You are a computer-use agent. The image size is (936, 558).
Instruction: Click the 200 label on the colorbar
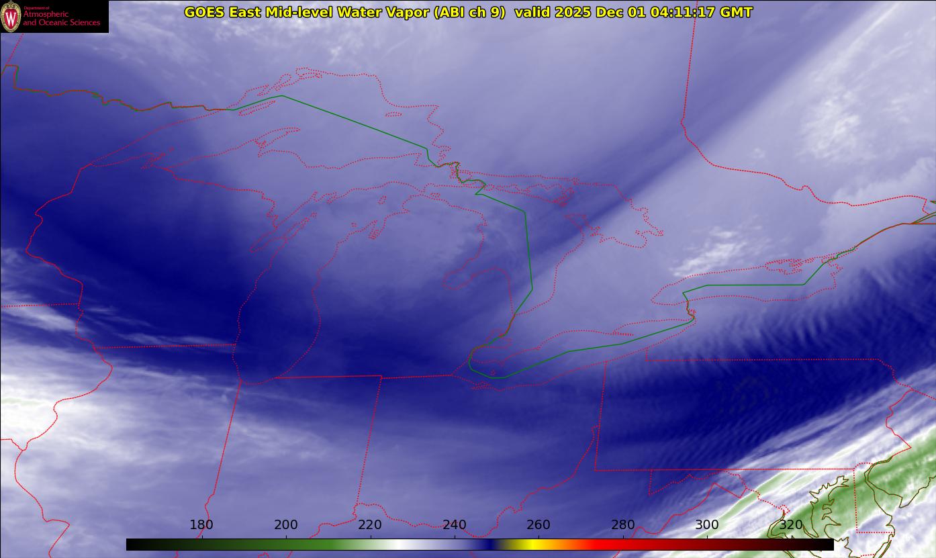click(286, 525)
